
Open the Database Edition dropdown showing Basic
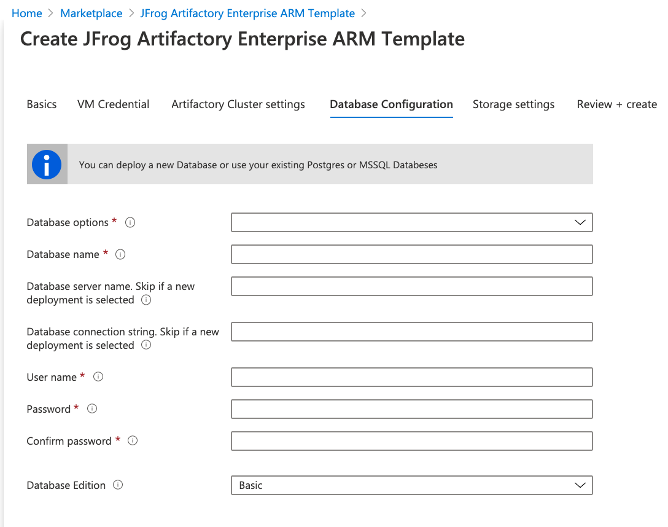coord(411,485)
